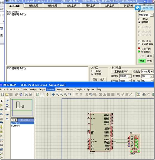Image resolution: width=155 pixels, height=160 pixels.
Task: Click the green 保存 button
Action: tap(142, 61)
